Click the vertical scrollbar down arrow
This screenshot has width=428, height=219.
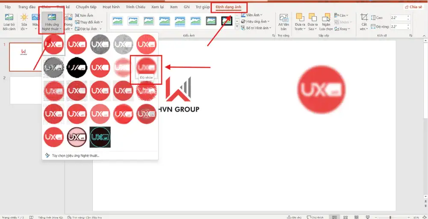(x=425, y=197)
